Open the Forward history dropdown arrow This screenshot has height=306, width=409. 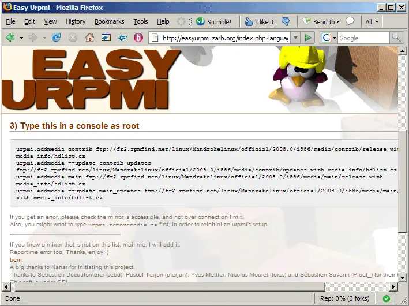[x=44, y=38]
